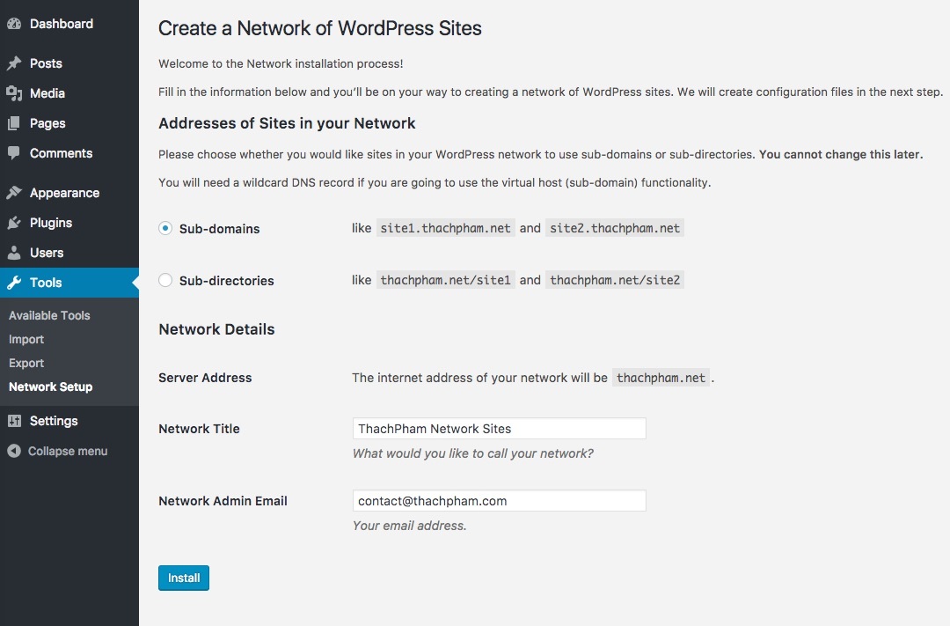The width and height of the screenshot is (950, 626).
Task: Click the site2.thachpham.net example code
Action: (x=615, y=228)
